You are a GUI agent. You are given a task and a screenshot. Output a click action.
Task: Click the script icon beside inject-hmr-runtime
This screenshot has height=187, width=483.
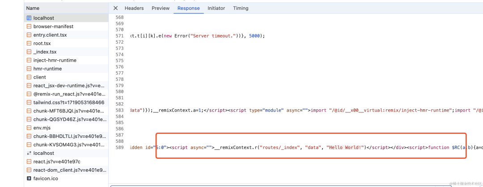tap(29, 60)
